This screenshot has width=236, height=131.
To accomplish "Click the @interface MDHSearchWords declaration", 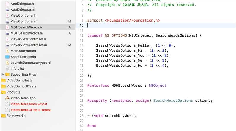I will point(127,86).
